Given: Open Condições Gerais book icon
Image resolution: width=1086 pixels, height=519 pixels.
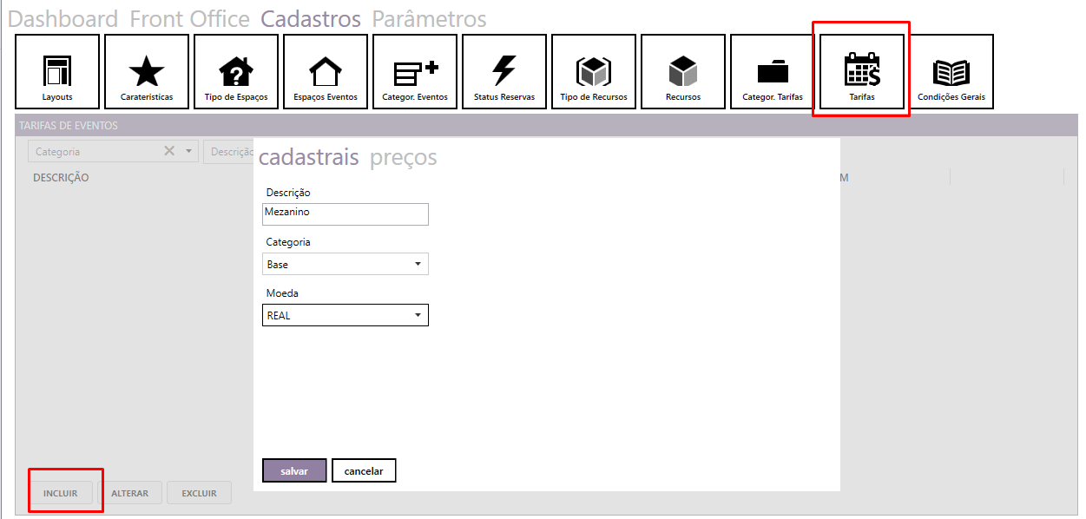Looking at the screenshot, I should pos(951,72).
